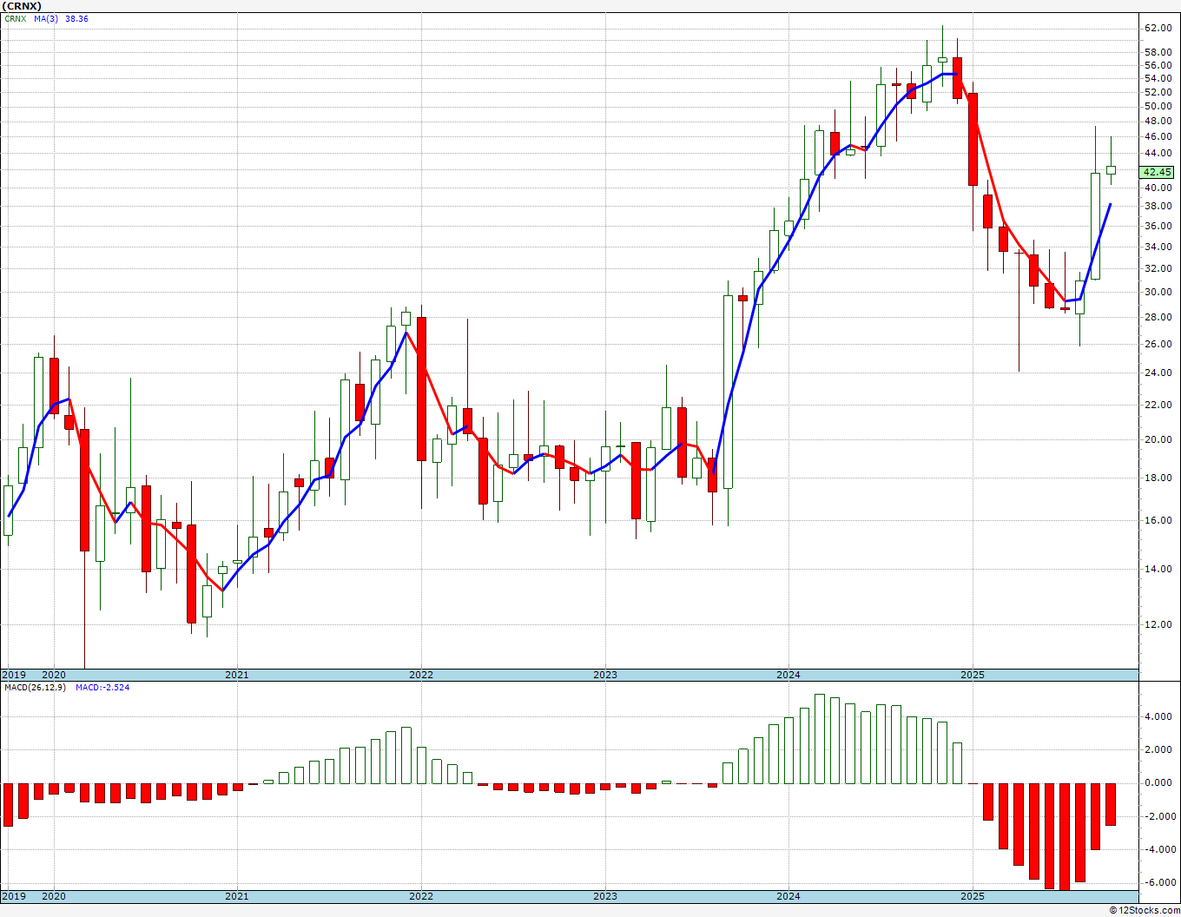Viewport: 1181px width, 917px height.
Task: Click the 38.36 moving average value
Action: [x=76, y=18]
